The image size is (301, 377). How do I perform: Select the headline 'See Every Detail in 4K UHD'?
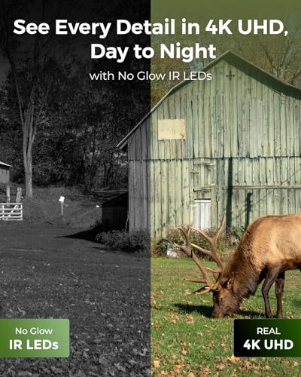(x=150, y=28)
